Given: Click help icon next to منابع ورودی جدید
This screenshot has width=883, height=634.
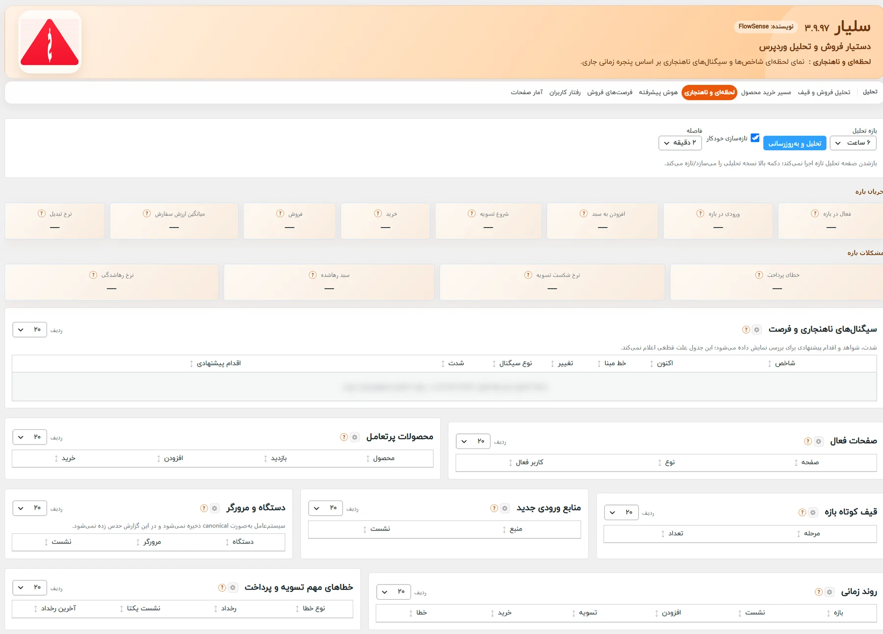Looking at the screenshot, I should (x=494, y=508).
